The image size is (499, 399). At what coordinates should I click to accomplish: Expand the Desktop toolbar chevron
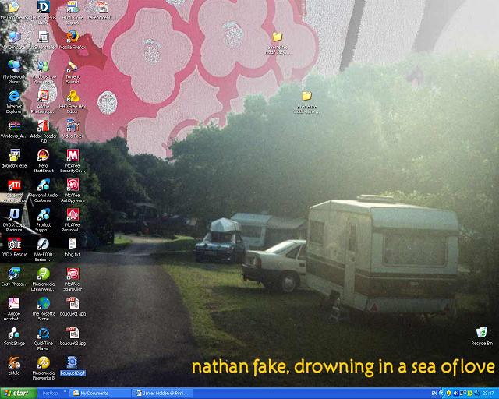64,391
